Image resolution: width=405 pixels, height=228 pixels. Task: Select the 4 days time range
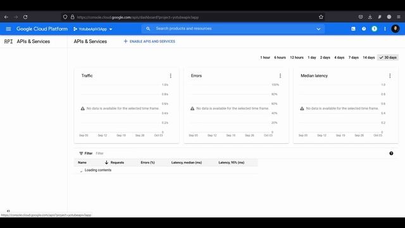tap(339, 58)
